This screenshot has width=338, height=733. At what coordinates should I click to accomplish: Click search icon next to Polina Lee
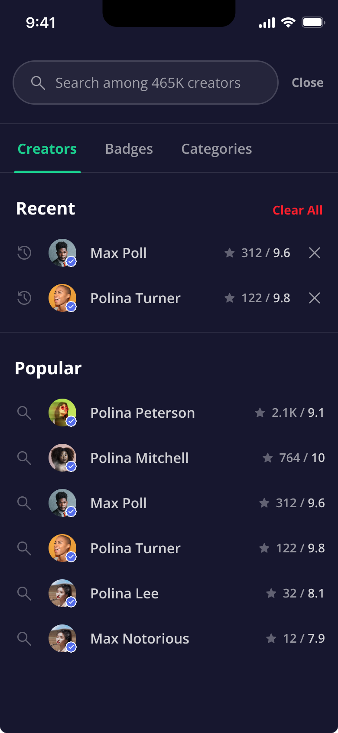pyautogui.click(x=24, y=594)
